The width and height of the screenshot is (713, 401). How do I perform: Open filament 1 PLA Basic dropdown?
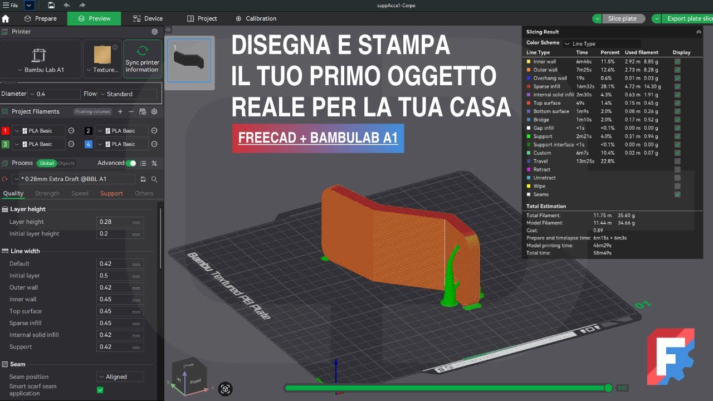click(x=38, y=131)
